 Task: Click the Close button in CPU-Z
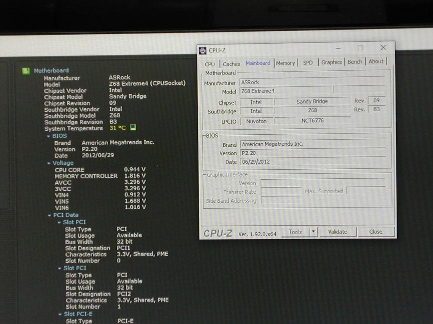[376, 232]
